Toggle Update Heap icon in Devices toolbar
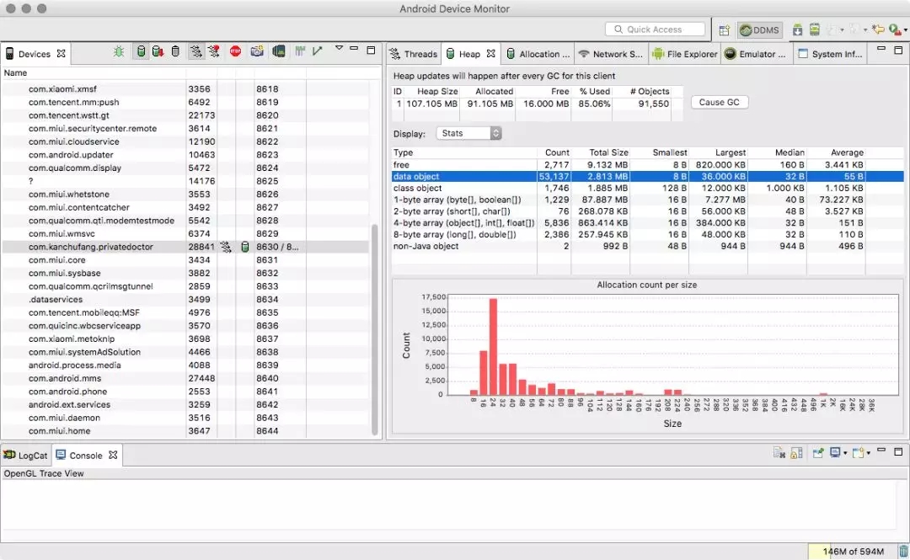 (x=141, y=51)
